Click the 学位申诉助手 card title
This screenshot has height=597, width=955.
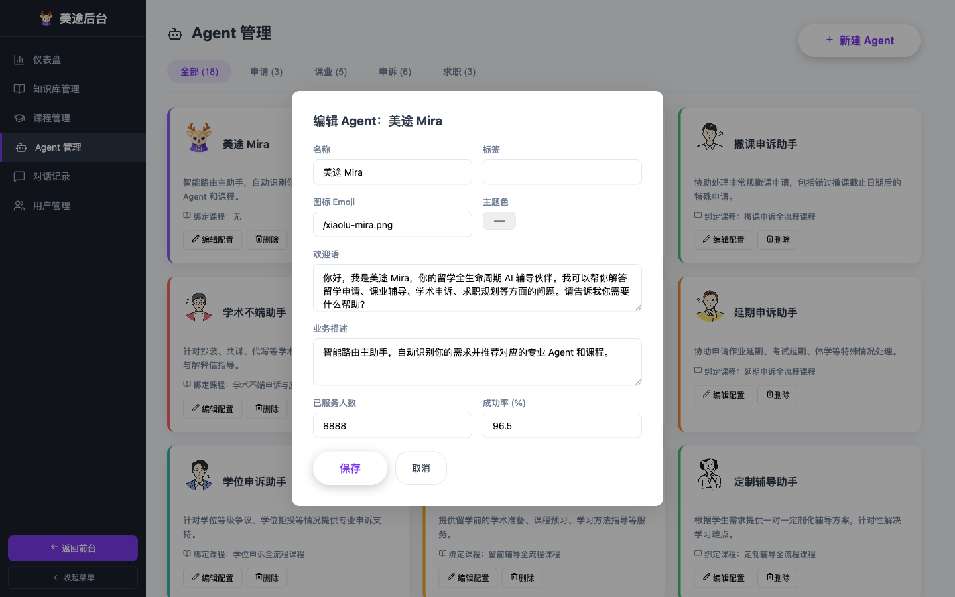254,482
